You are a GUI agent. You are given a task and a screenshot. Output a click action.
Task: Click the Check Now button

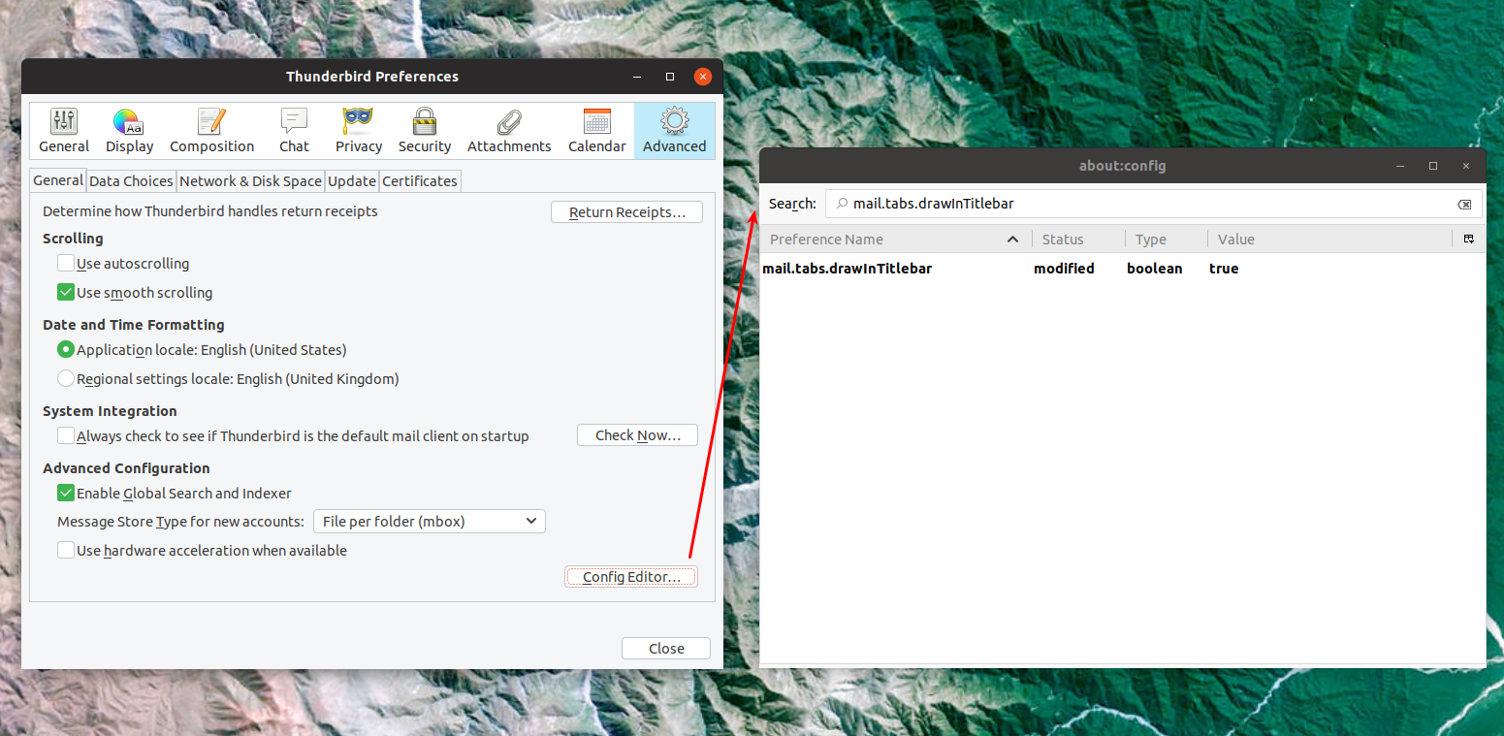pos(637,435)
